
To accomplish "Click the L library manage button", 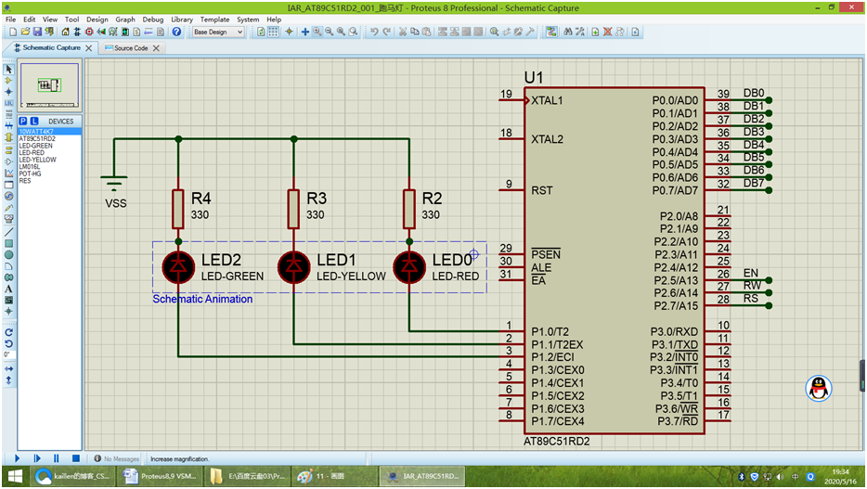I will tap(34, 121).
